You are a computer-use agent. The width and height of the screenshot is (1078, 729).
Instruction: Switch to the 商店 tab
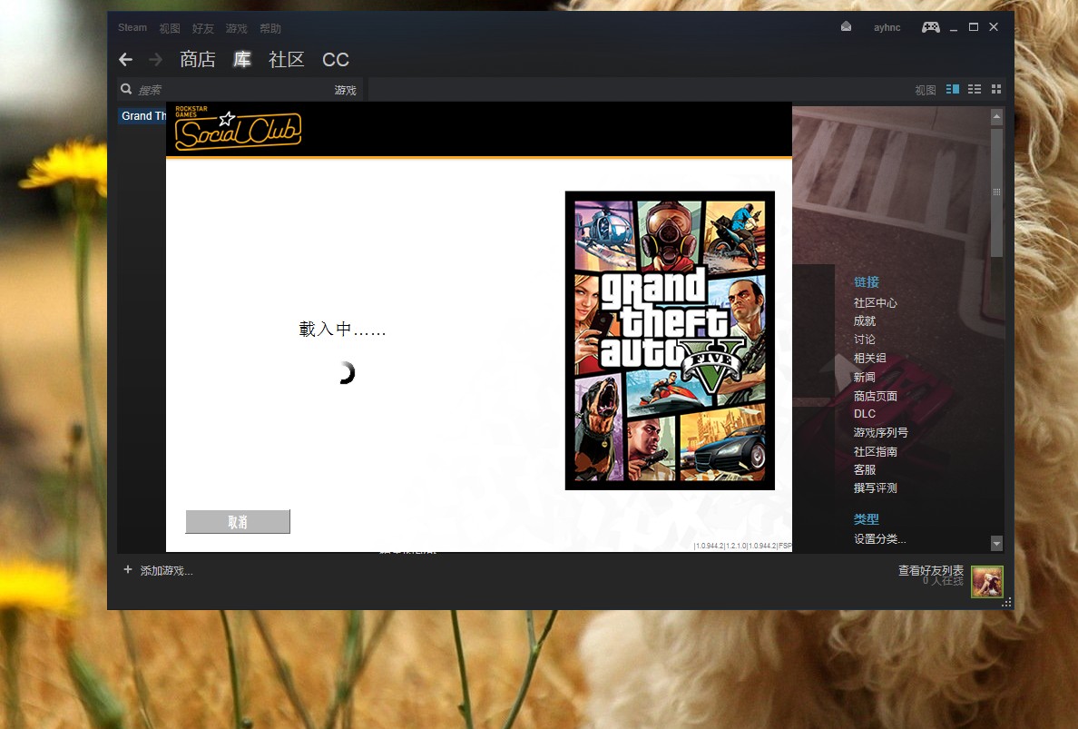[198, 60]
